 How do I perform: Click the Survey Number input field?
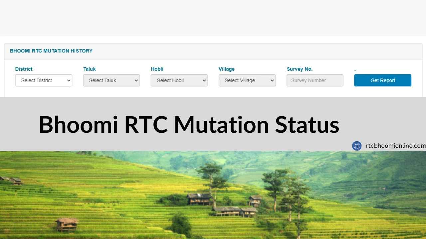315,80
